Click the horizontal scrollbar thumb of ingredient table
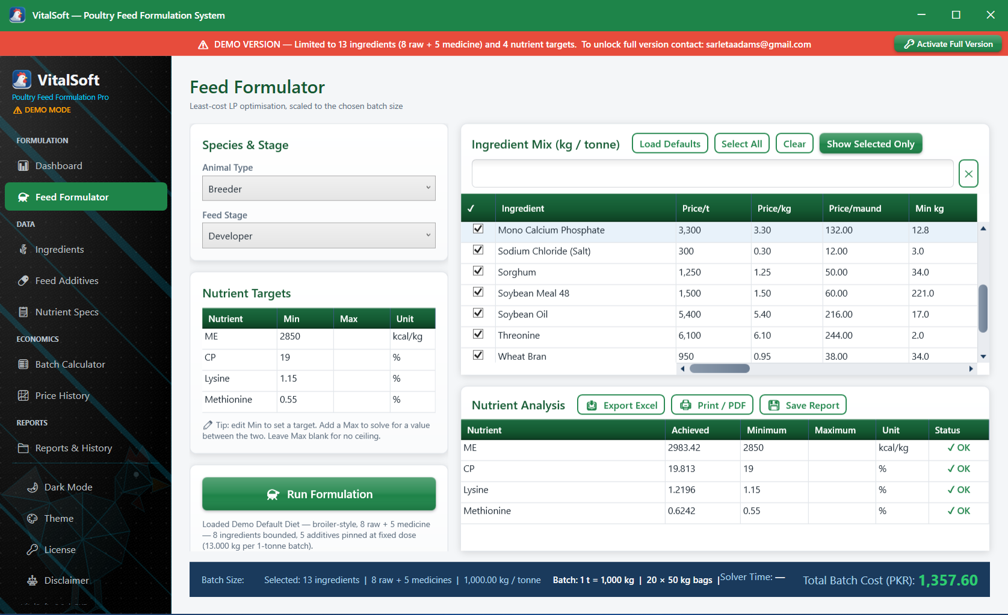Image resolution: width=1008 pixels, height=615 pixels. tap(720, 369)
